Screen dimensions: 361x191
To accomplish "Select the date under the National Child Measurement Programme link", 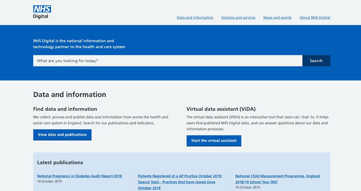I will [248, 187].
